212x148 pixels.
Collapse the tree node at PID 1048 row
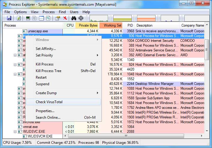[x=15, y=74]
